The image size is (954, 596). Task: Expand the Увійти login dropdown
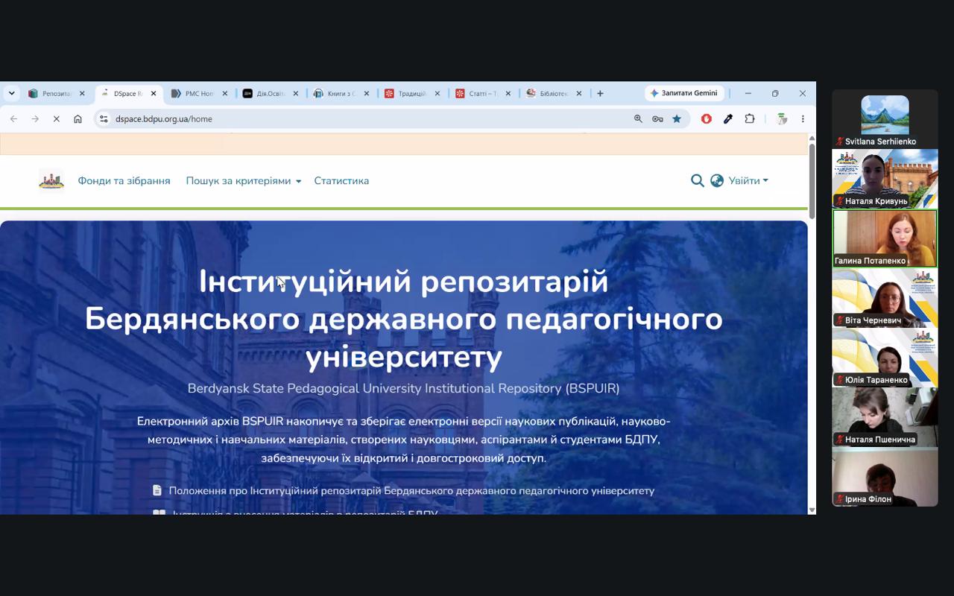click(748, 180)
